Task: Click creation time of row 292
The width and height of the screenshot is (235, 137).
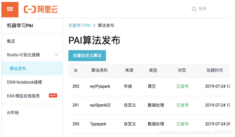Action: click(217, 86)
